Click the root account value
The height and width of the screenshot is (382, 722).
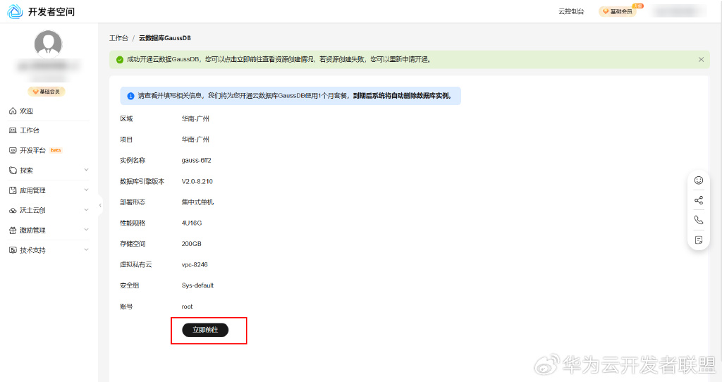pos(187,307)
